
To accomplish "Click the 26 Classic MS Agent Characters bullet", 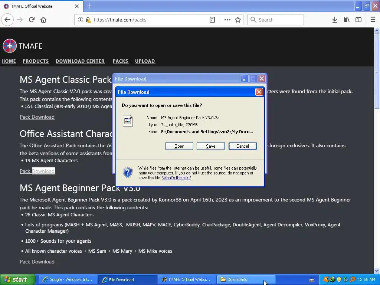I will pyautogui.click(x=59, y=214).
